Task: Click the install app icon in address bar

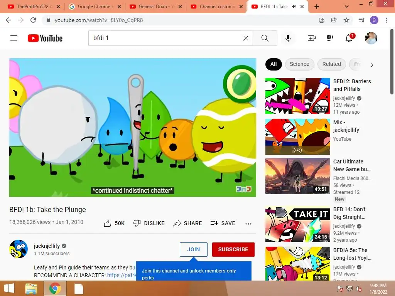Action: pyautogui.click(x=322, y=20)
